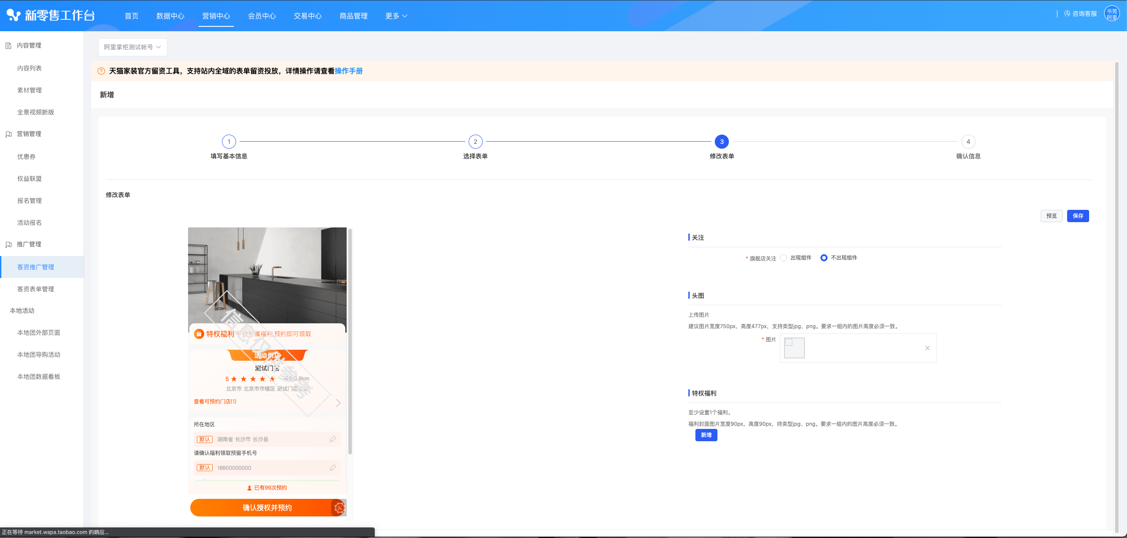1127x538 pixels.
Task: Click 确认授权并预约 button in preview
Action: pos(267,508)
